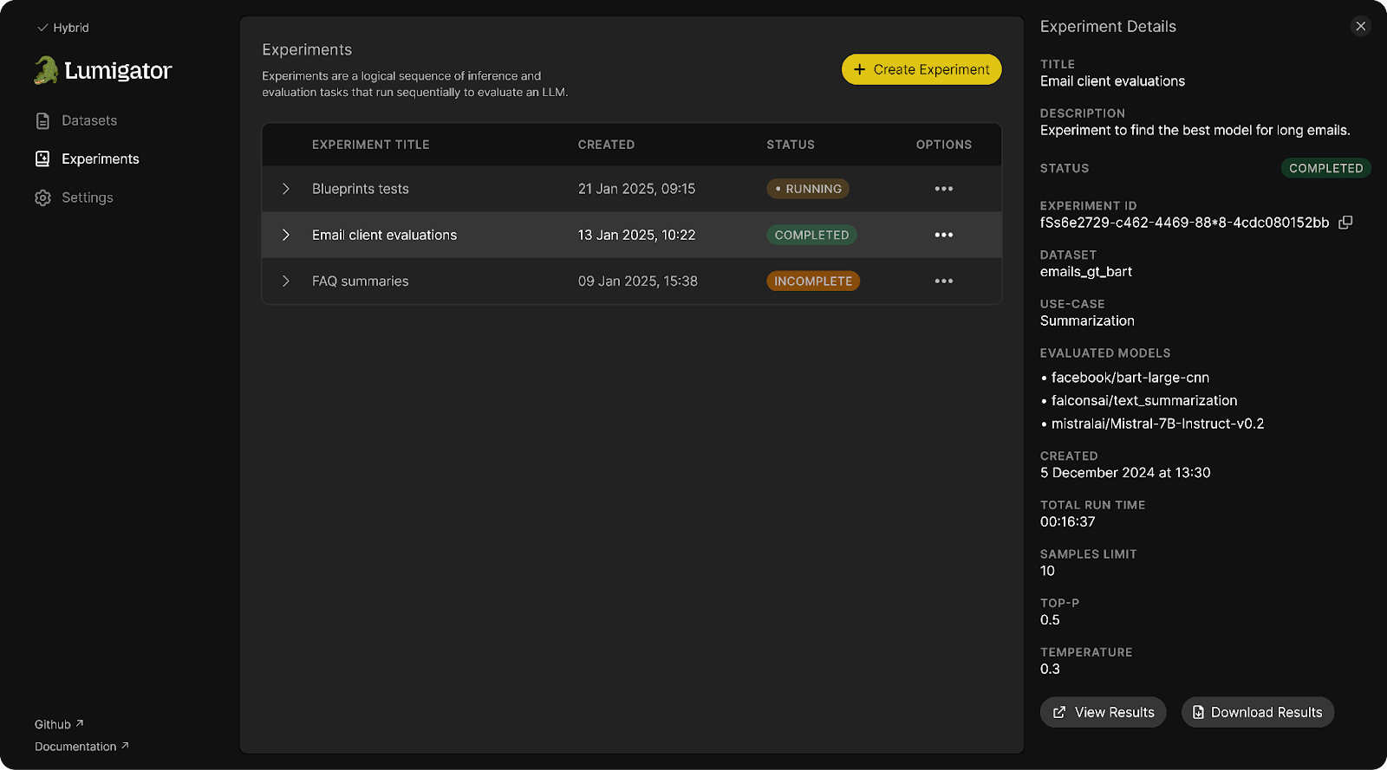Go to the Datasets page
The image size is (1387, 770).
[89, 120]
